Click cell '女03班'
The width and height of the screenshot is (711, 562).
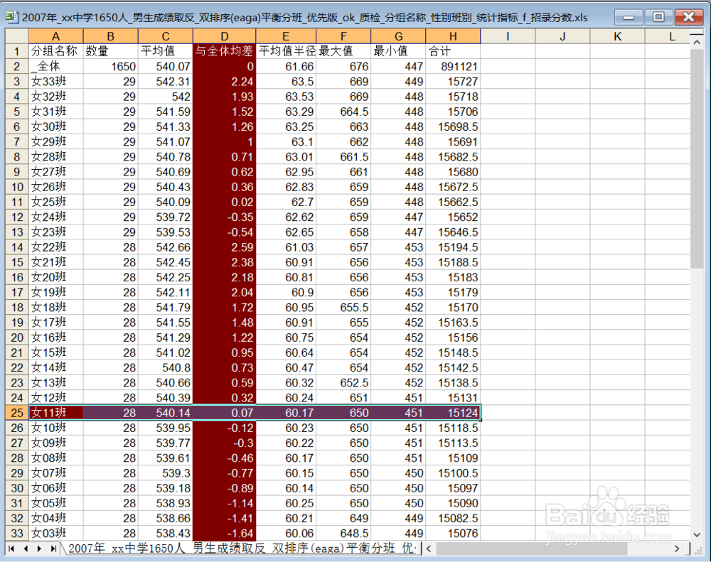[55, 533]
